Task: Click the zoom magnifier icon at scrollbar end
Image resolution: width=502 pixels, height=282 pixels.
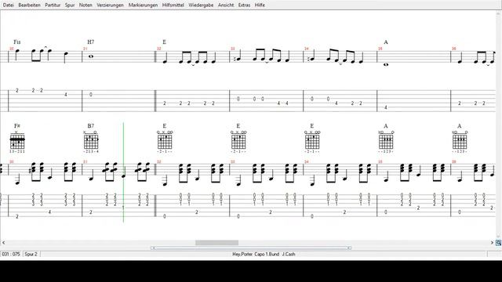Action: pyautogui.click(x=499, y=243)
